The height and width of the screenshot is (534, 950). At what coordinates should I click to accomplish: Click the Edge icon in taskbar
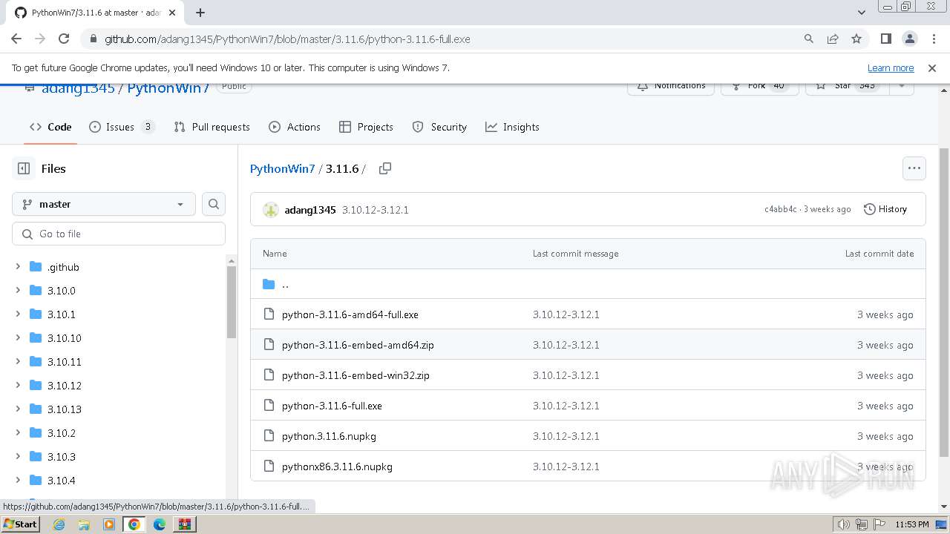point(160,524)
